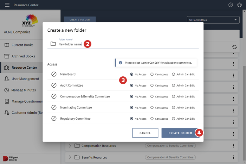Screen dimensions: 246x164
Task: Select Admin Can Edit for Audit Committee
Action: pyautogui.click(x=174, y=86)
